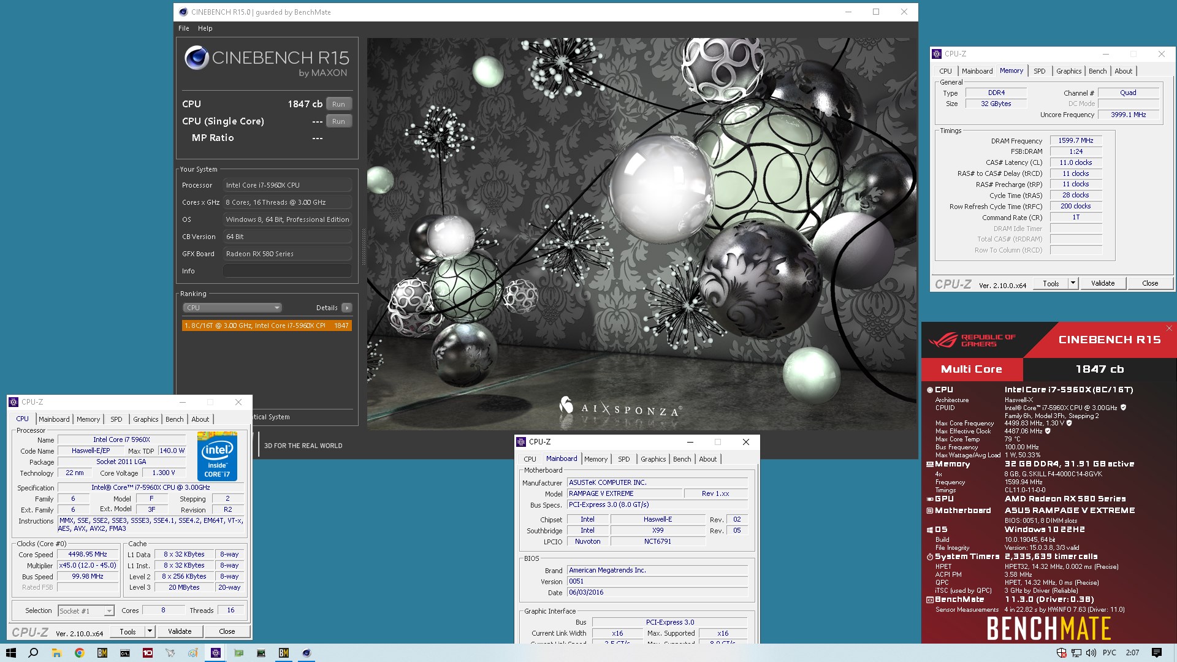Screen dimensions: 1177x662
Task: Expand Tools dropdown arrow in CPU-Z Memory window
Action: point(1073,283)
